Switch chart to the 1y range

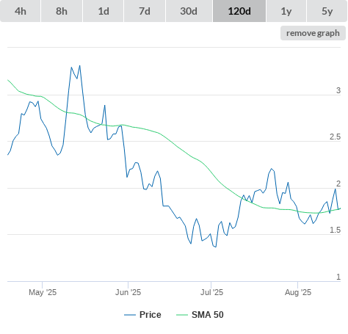pyautogui.click(x=286, y=11)
